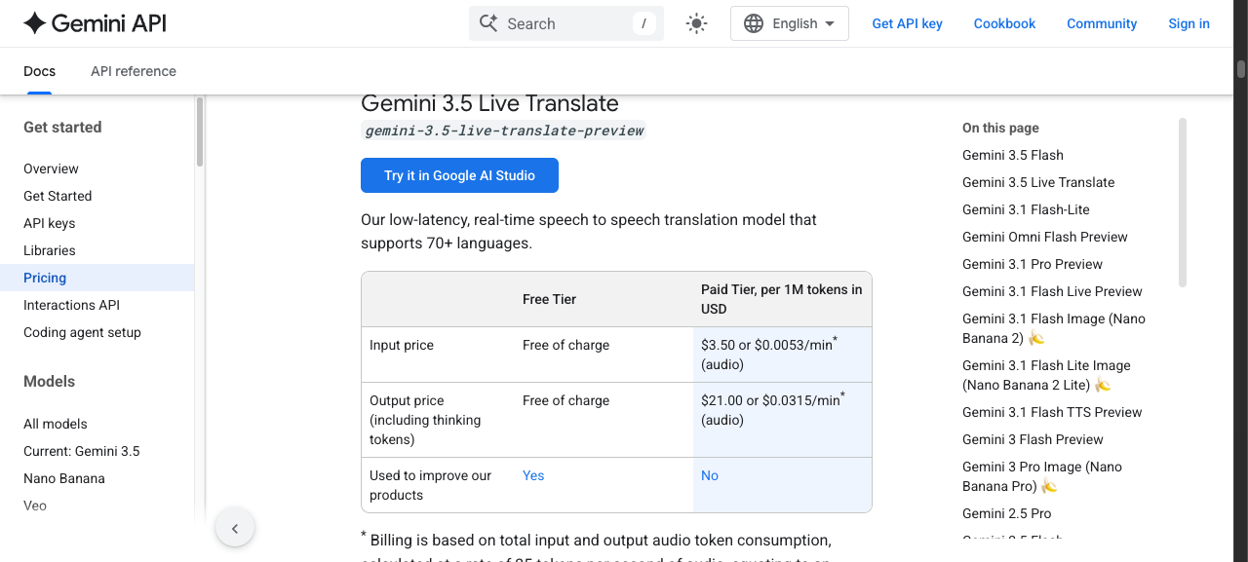The width and height of the screenshot is (1248, 562).
Task: Open Libraries in the sidebar
Action: pos(50,250)
